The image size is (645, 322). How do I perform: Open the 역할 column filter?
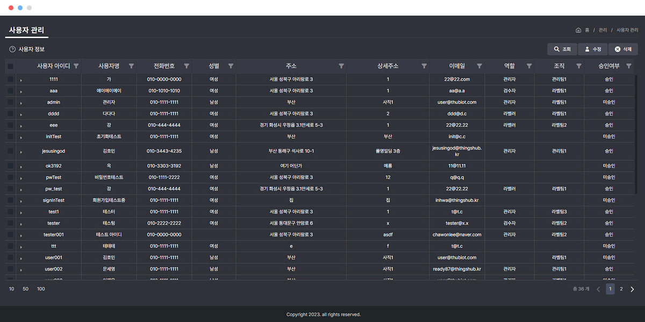(529, 66)
